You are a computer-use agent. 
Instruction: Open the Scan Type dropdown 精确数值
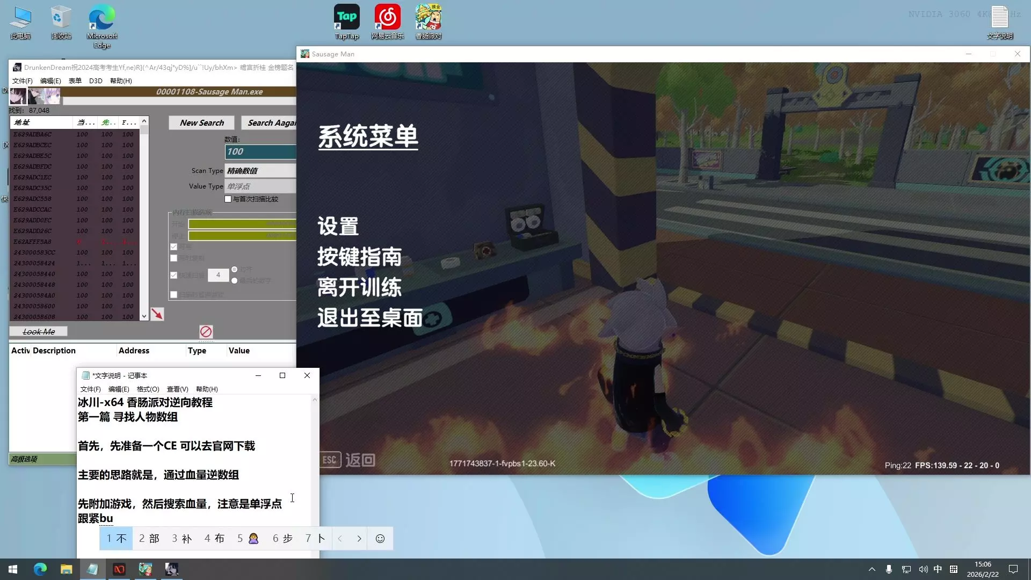tap(260, 171)
